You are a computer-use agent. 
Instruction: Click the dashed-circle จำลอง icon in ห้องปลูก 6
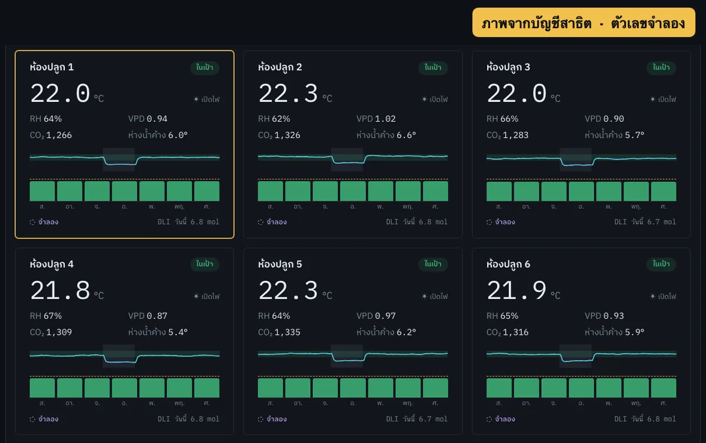489,419
